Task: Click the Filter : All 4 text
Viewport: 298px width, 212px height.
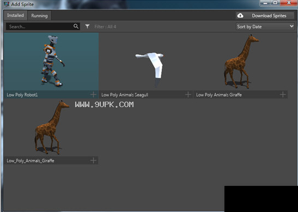Action: pyautogui.click(x=105, y=27)
